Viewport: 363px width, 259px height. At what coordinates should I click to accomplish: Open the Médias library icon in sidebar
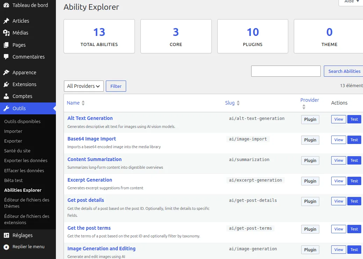tap(6, 33)
